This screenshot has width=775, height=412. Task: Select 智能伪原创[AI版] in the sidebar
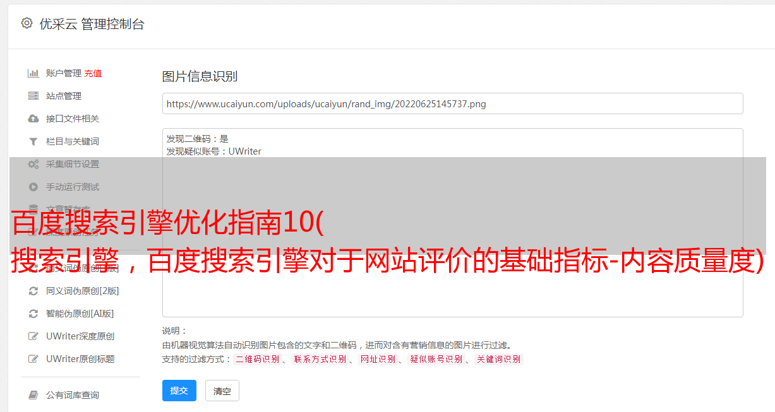tap(80, 314)
